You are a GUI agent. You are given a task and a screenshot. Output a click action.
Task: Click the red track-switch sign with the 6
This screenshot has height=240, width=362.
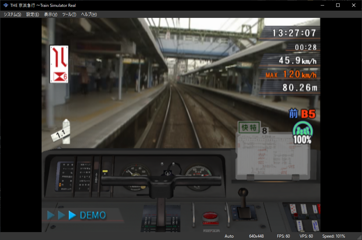(59, 64)
